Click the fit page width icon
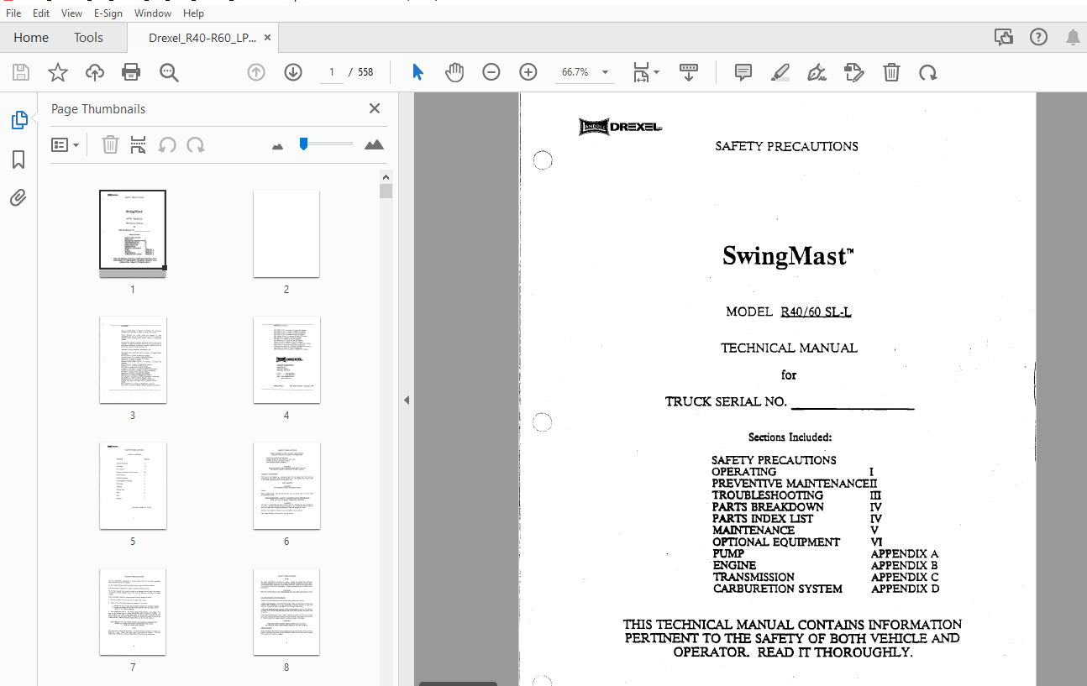The image size is (1087, 686). click(641, 72)
